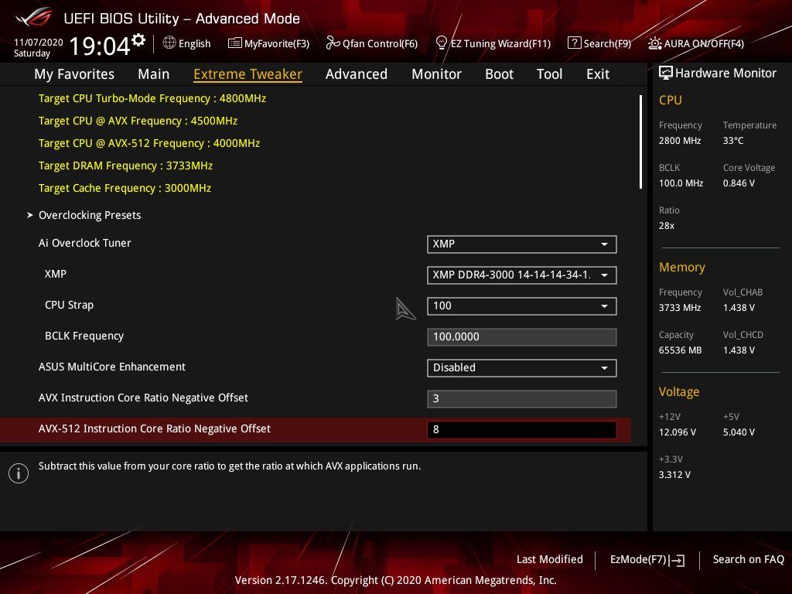
Task: Click the 11/07/2020 date text
Action: pyautogui.click(x=39, y=43)
